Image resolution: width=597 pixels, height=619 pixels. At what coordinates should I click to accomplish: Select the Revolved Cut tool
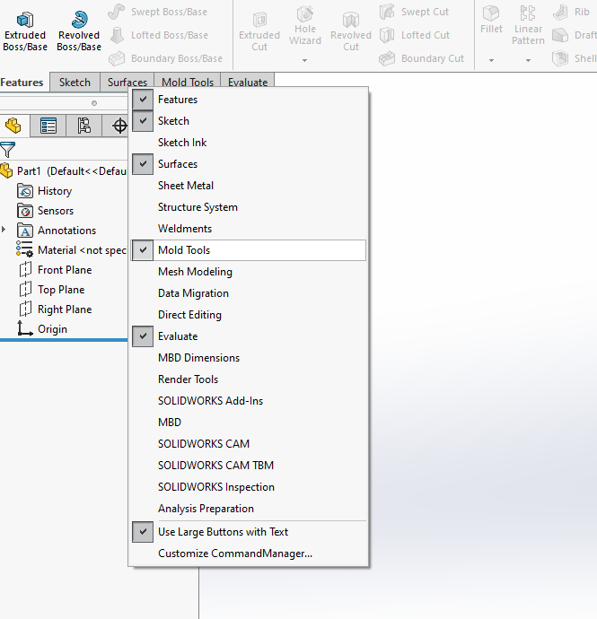point(351,31)
